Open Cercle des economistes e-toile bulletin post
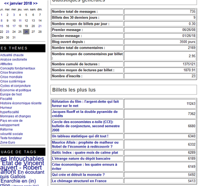This screenshot has height=186, width=199. [86, 126]
